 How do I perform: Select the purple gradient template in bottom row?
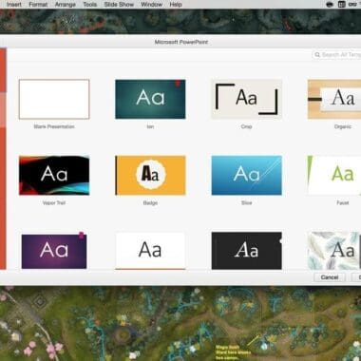pos(54,251)
